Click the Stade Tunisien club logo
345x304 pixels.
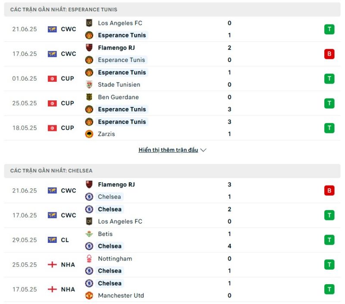tap(89, 84)
